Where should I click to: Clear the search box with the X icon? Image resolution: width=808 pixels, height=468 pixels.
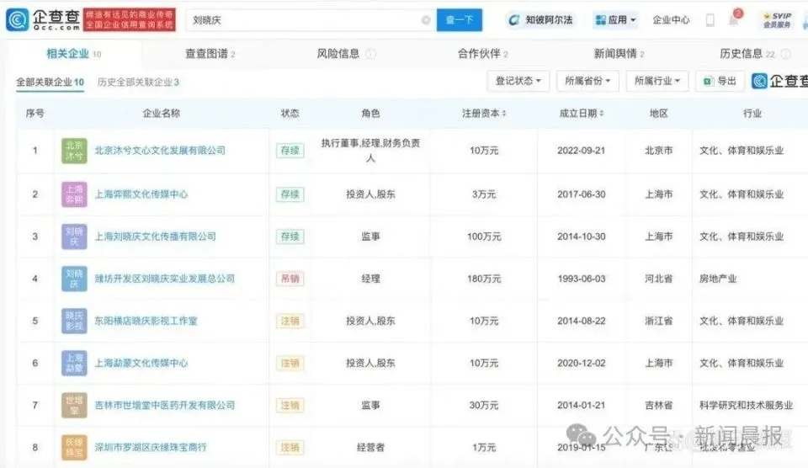click(x=426, y=20)
